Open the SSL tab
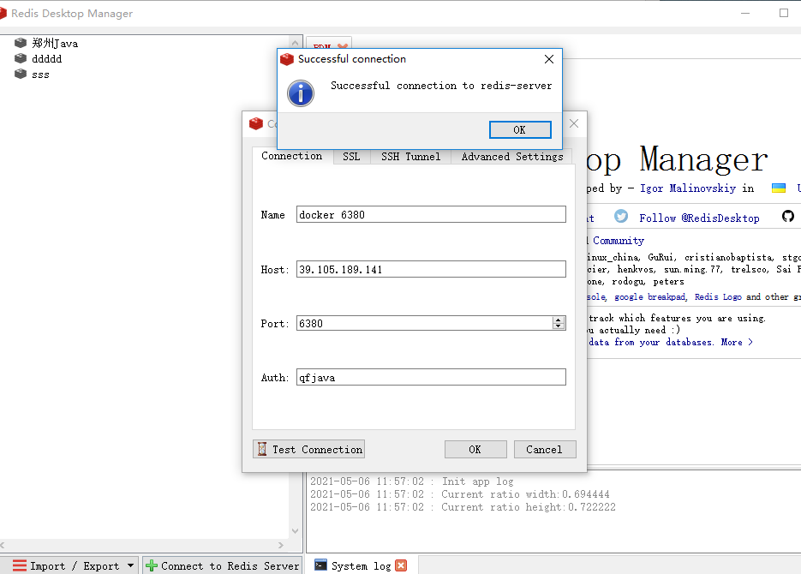Image resolution: width=801 pixels, height=574 pixels. [351, 157]
